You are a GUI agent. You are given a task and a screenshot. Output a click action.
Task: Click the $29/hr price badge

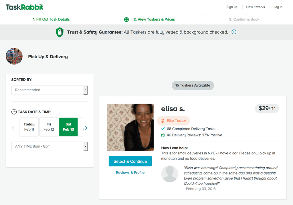[267, 108]
